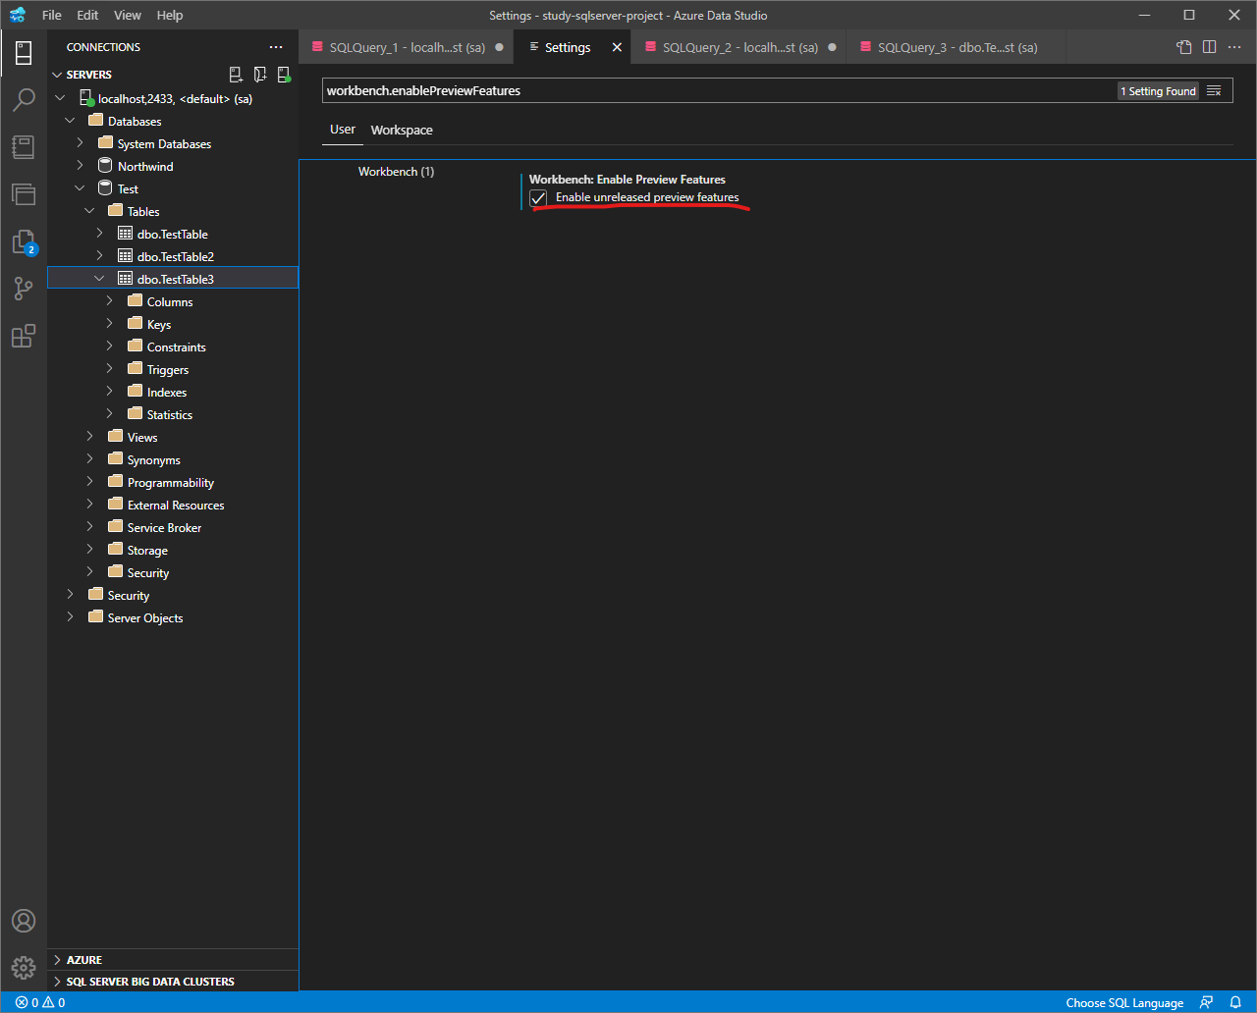Image resolution: width=1257 pixels, height=1013 pixels.
Task: Open the Accounts icon in activity bar
Action: pos(24,921)
